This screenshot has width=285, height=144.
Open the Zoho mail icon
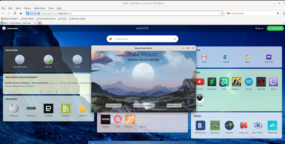247,57
